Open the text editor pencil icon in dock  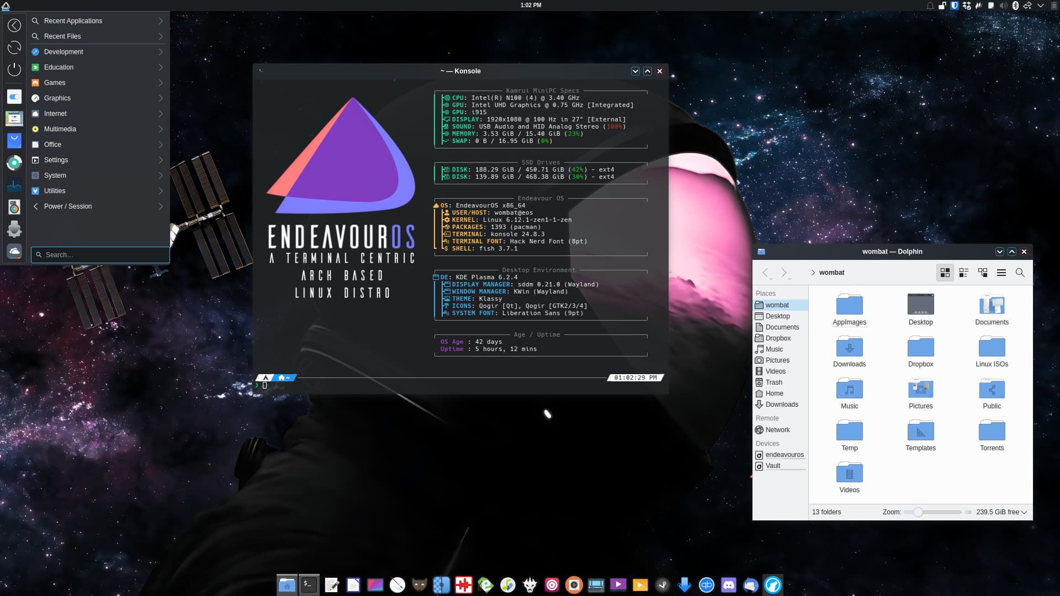click(331, 584)
